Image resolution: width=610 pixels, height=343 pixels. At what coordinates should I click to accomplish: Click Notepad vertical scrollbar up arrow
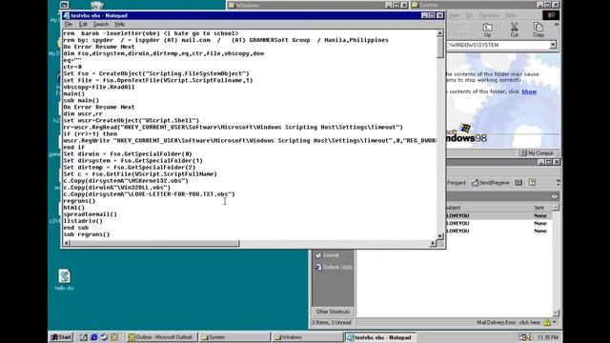tap(440, 33)
